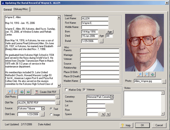Screen dimensions: 170x130
Task: Click into the Notes text area
Action: coord(142,103)
